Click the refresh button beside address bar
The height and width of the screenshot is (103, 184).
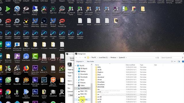(x=158, y=58)
